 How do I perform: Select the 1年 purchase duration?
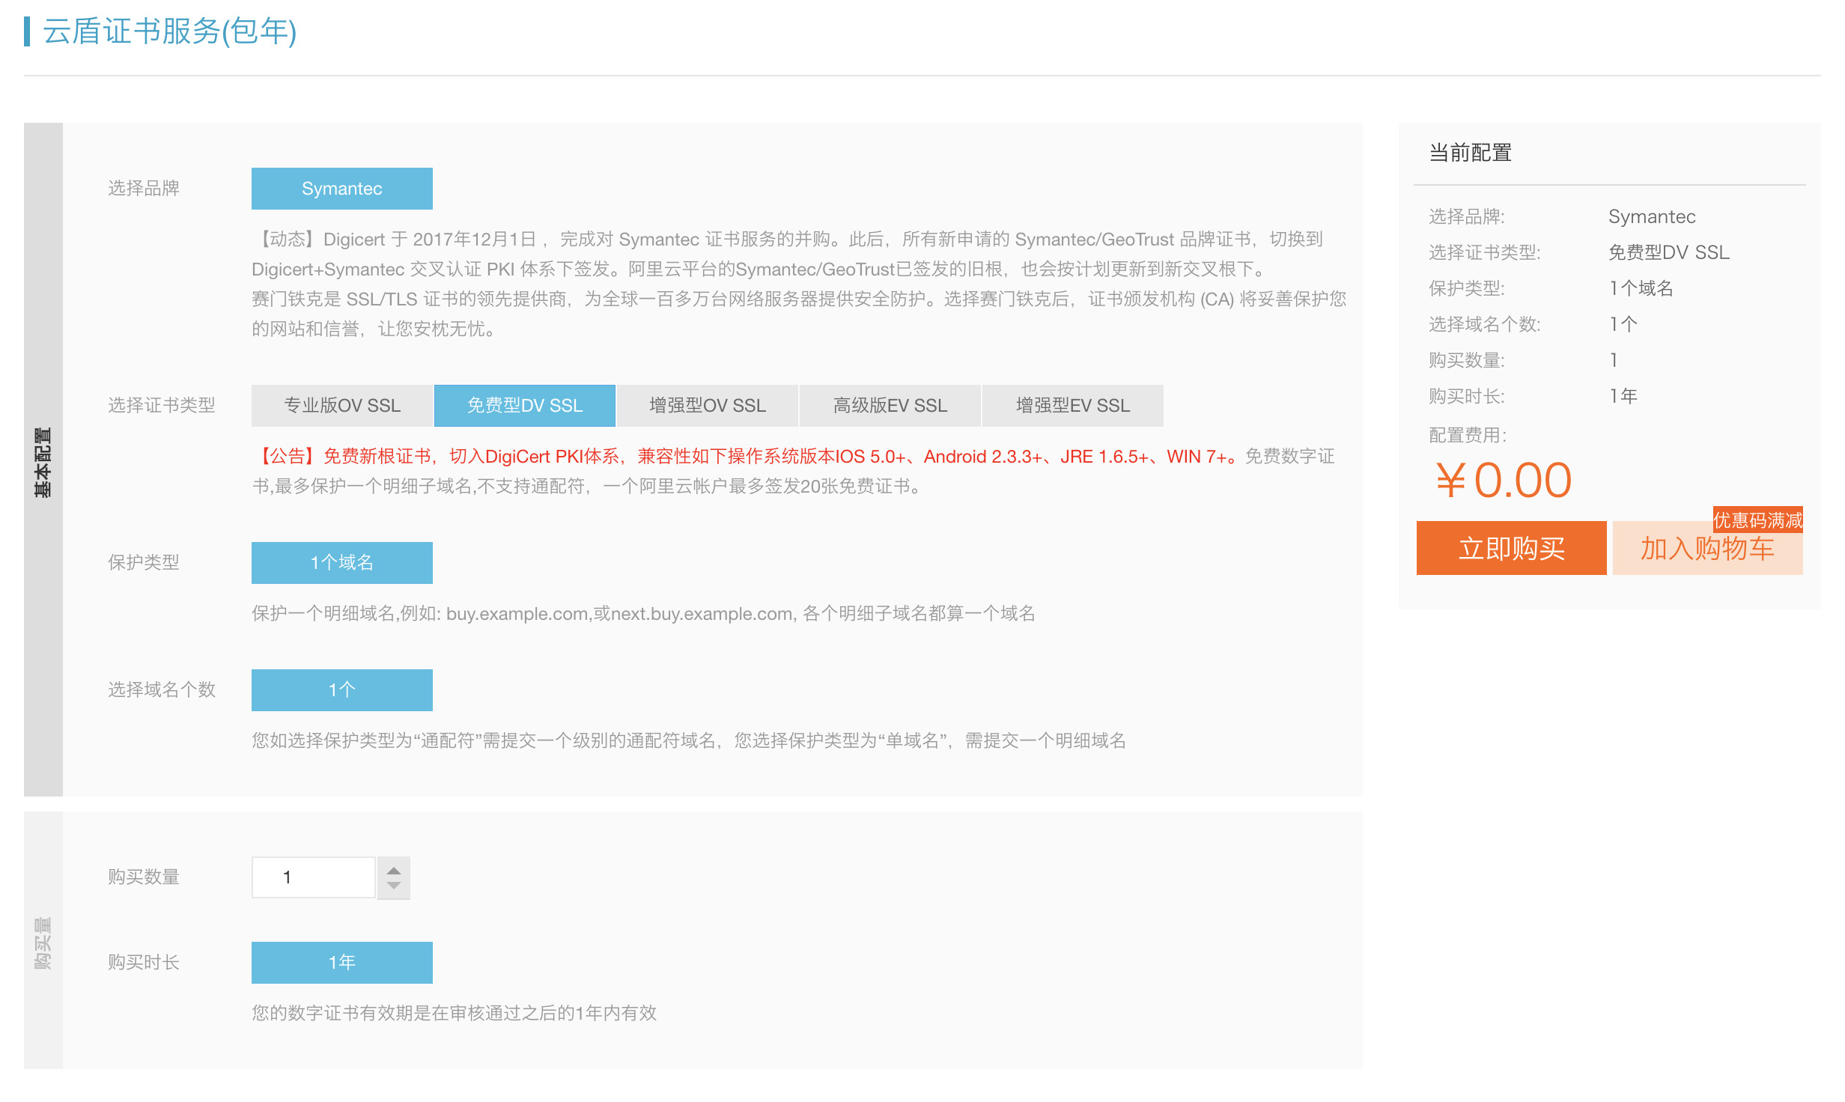point(341,962)
